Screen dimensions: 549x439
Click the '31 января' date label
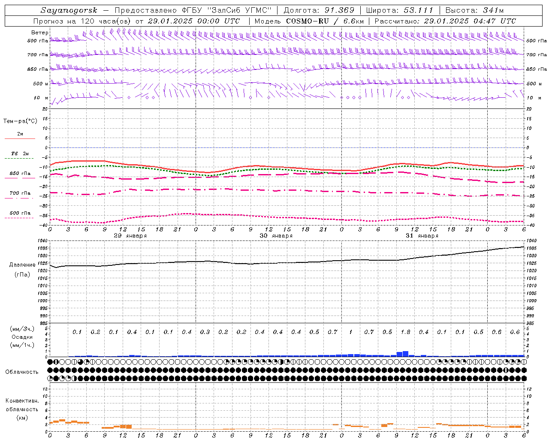click(422, 236)
